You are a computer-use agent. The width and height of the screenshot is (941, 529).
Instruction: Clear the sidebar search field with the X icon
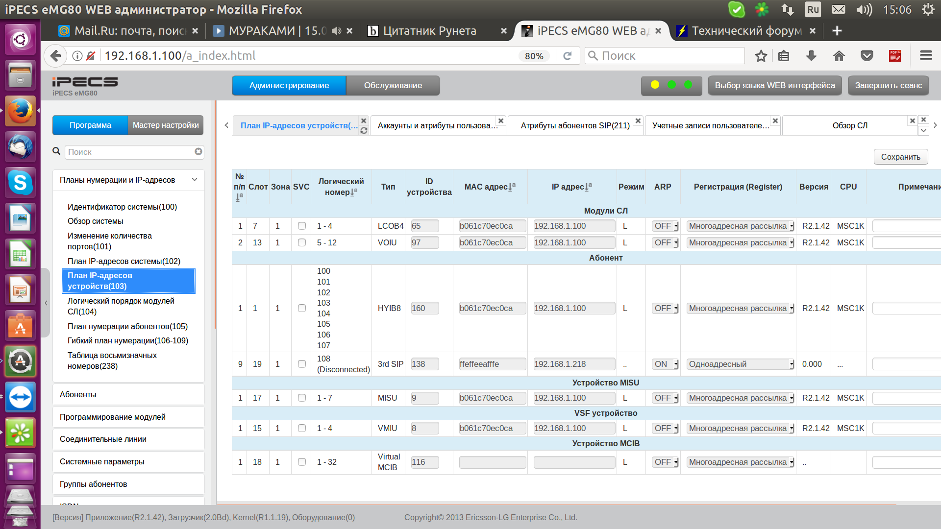click(198, 152)
